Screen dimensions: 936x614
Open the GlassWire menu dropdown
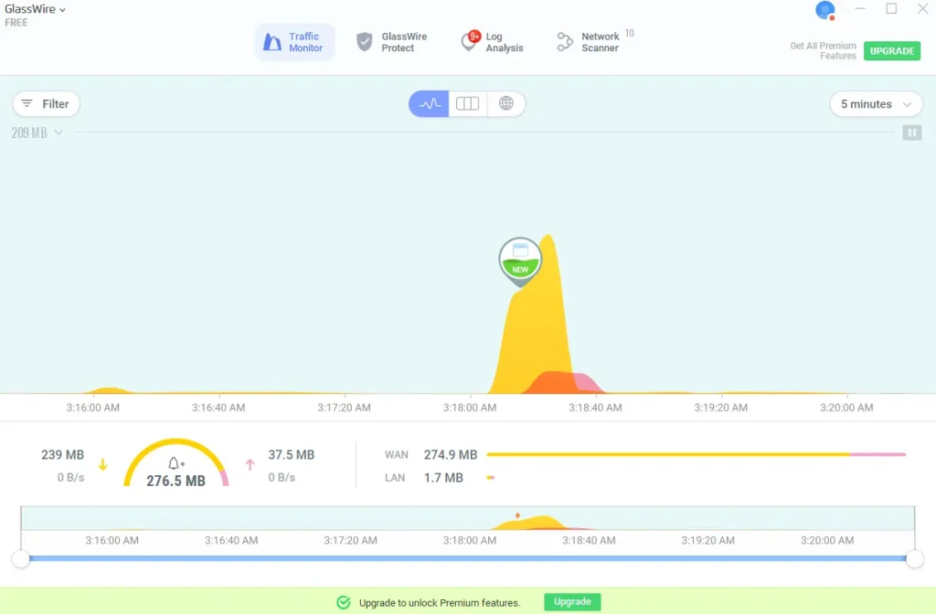point(36,9)
